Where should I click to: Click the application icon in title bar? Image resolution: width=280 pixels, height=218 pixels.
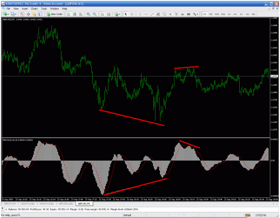pos(3,4)
